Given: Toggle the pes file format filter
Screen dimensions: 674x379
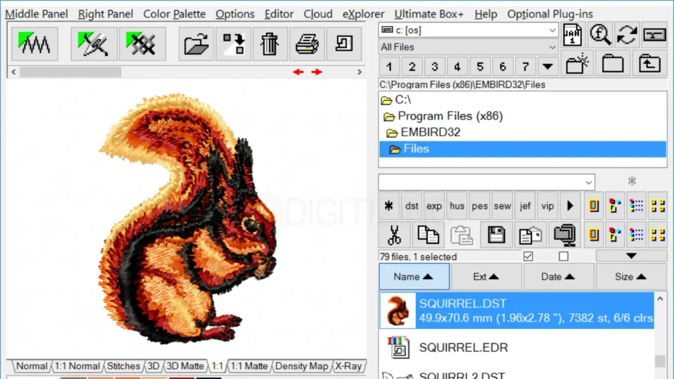Looking at the screenshot, I should [x=480, y=206].
